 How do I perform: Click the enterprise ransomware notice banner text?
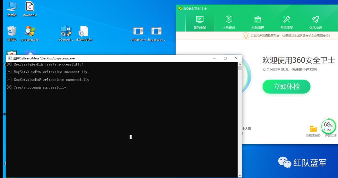[x=290, y=36]
